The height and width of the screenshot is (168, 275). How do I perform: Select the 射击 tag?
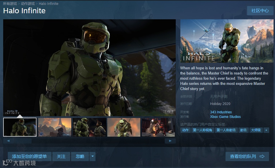tap(243, 130)
